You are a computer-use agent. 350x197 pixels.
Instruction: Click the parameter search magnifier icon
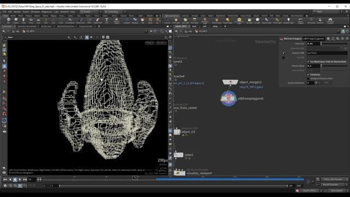(338, 39)
